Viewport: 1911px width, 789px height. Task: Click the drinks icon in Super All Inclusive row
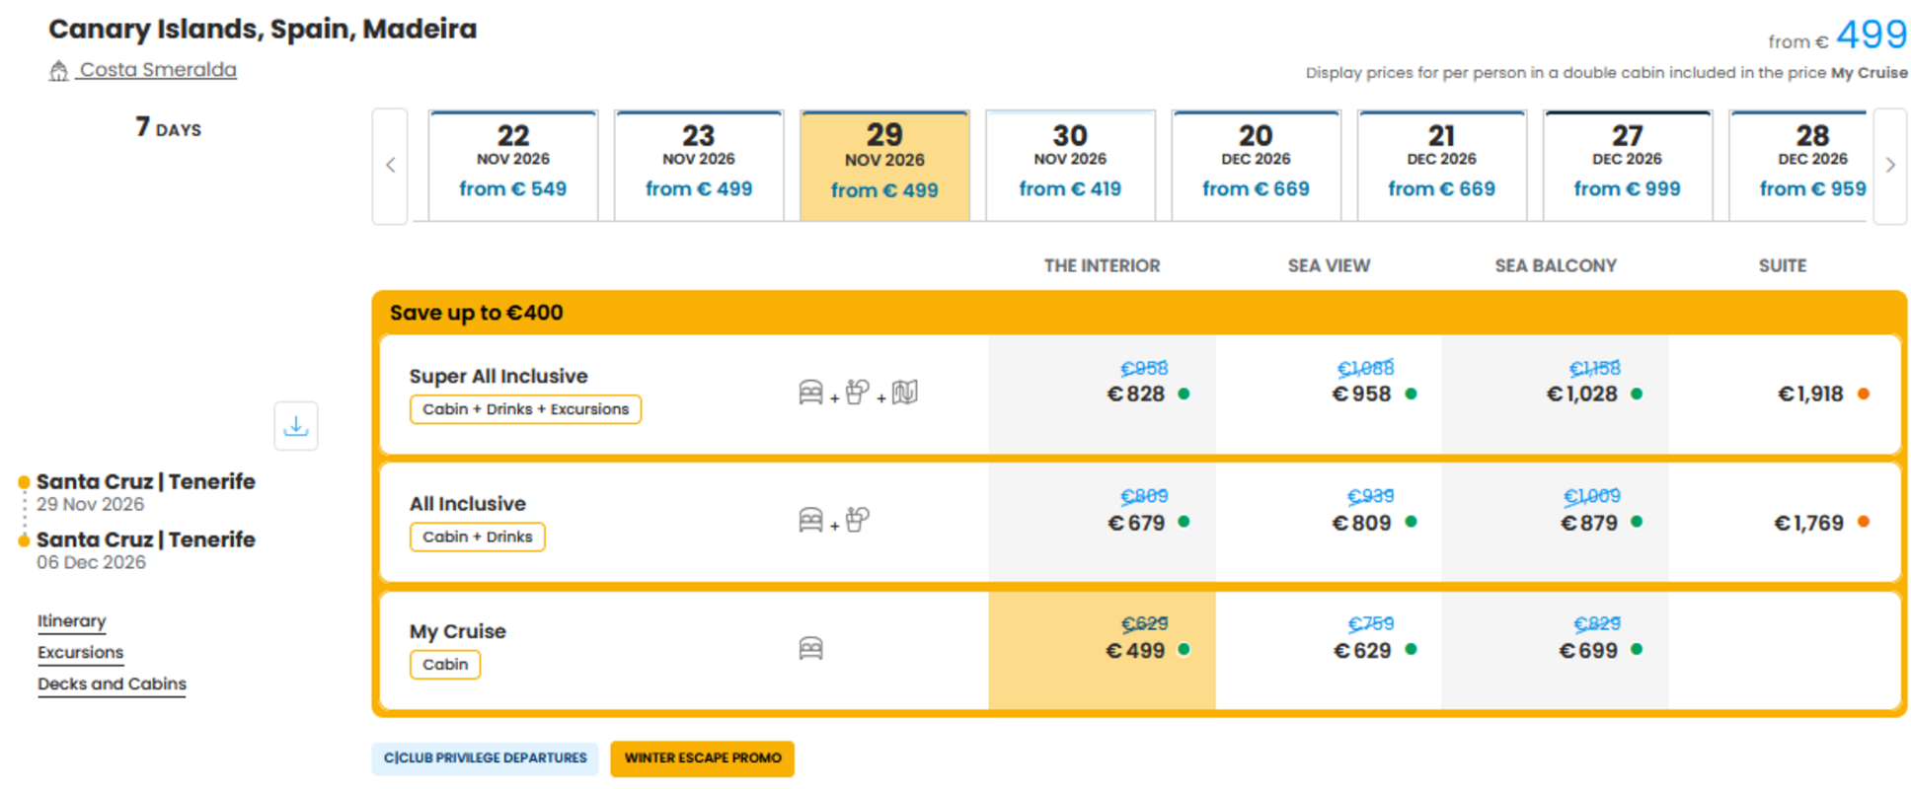click(858, 392)
